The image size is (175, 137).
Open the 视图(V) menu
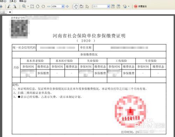(x=3, y=1)
